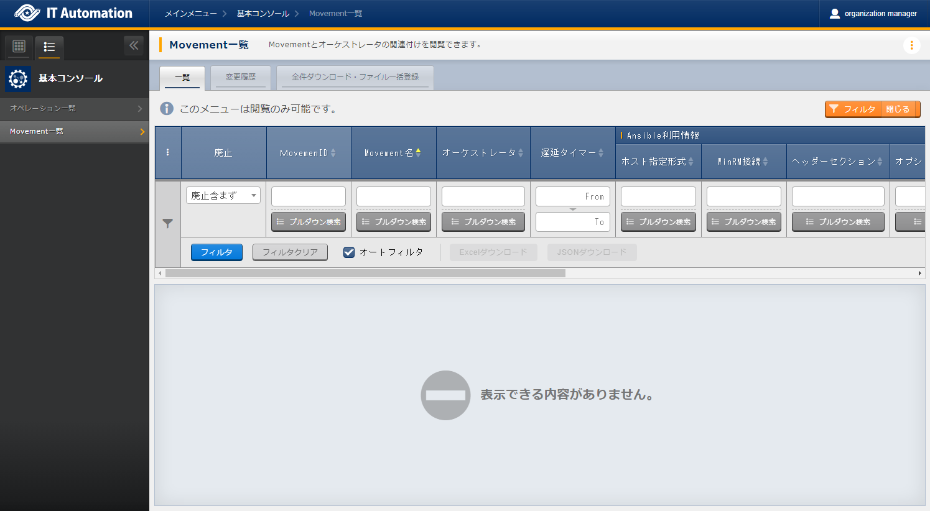This screenshot has width=930, height=511.
Task: Sort by MovemenID column arrows
Action: pos(333,153)
